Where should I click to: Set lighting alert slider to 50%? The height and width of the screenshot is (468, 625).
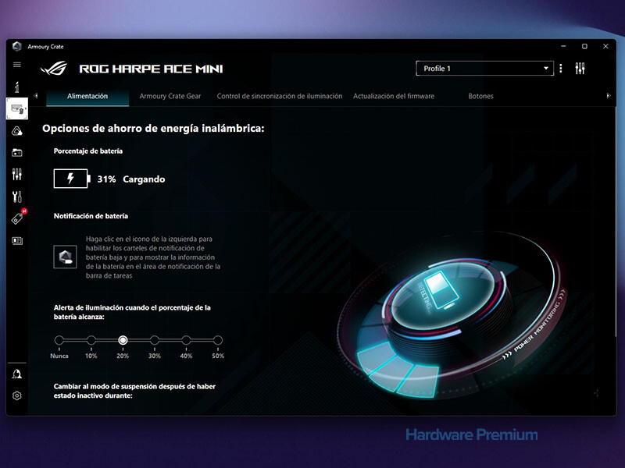point(218,340)
